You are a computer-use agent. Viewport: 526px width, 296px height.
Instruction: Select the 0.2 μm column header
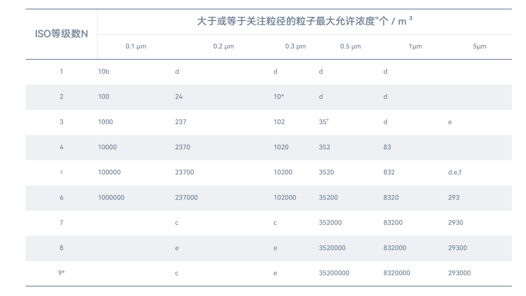(224, 47)
